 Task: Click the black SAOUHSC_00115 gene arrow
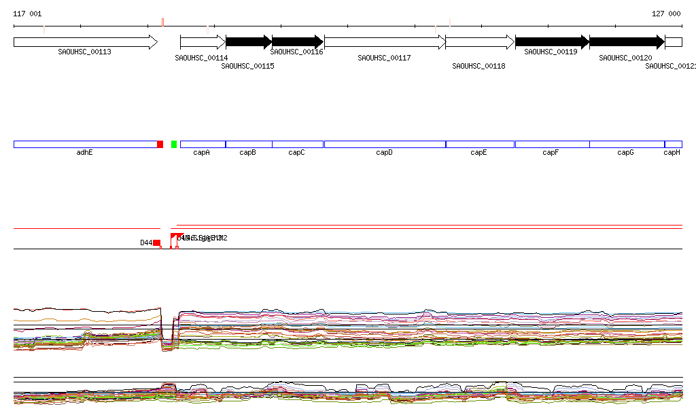click(x=249, y=42)
